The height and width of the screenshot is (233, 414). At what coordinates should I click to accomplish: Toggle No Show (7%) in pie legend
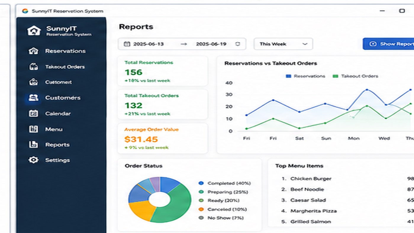click(221, 218)
